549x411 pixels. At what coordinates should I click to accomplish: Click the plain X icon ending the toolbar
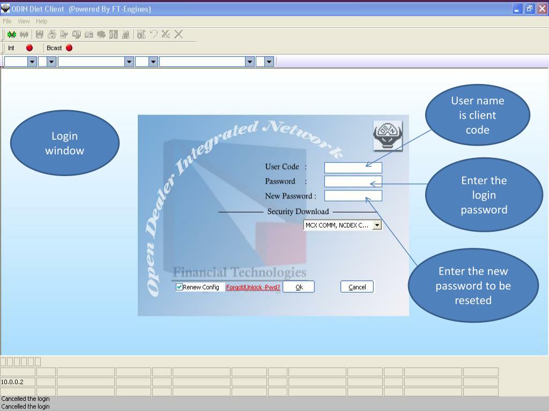click(179, 34)
